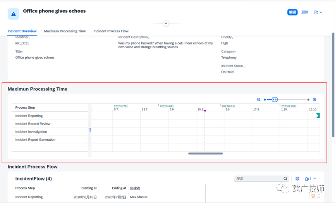Click the Gantt splitter grip handle
This screenshot has height=203, width=335.
(90, 130)
